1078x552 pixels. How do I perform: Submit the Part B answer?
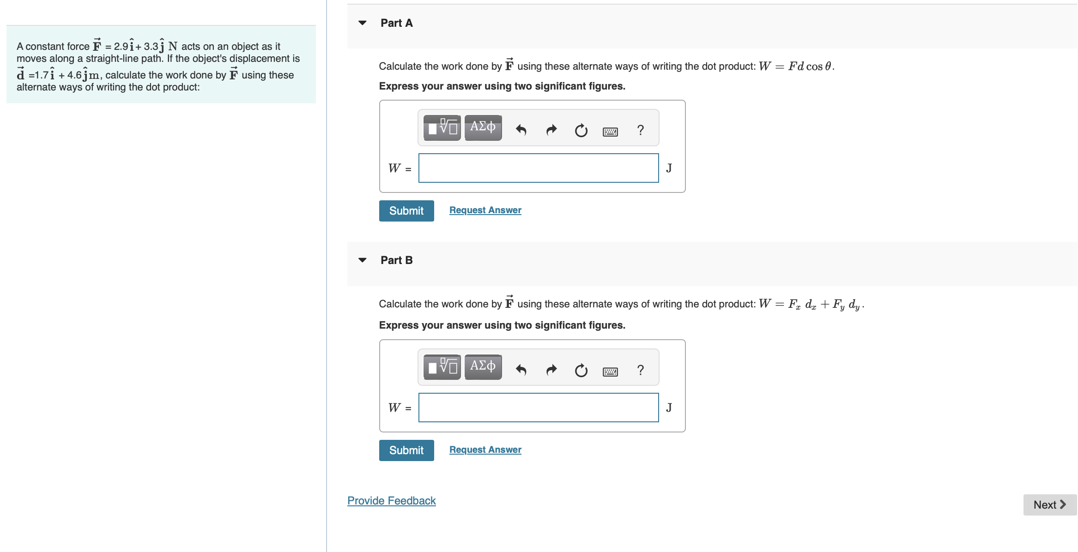click(406, 450)
